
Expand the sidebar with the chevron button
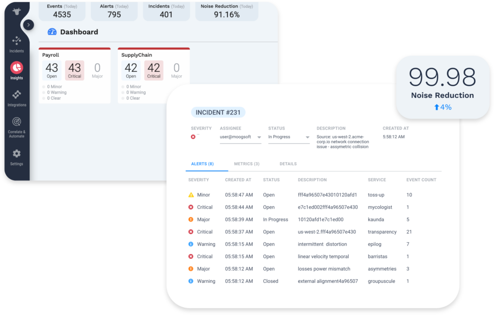tap(28, 24)
